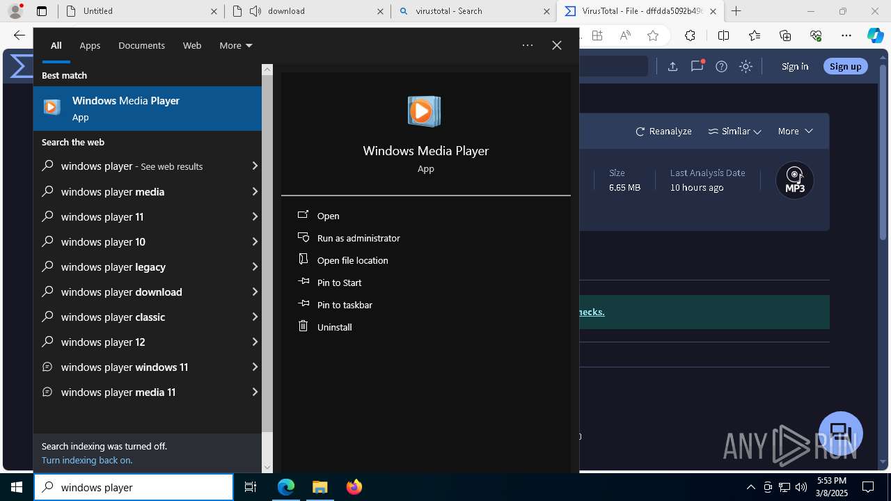Expand 'windows player classic' suggestion arrow

coord(255,317)
